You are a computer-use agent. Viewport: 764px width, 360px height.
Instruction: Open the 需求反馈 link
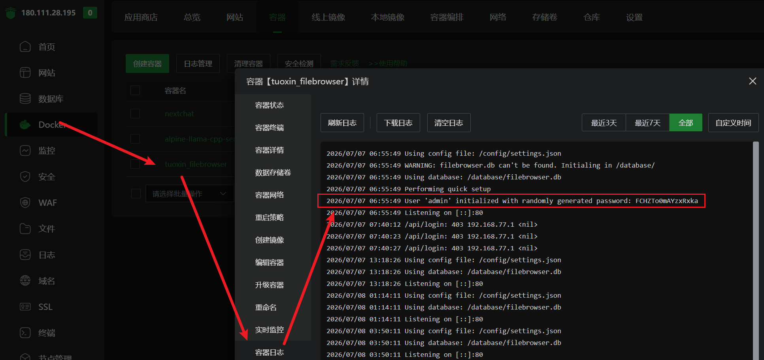[345, 63]
